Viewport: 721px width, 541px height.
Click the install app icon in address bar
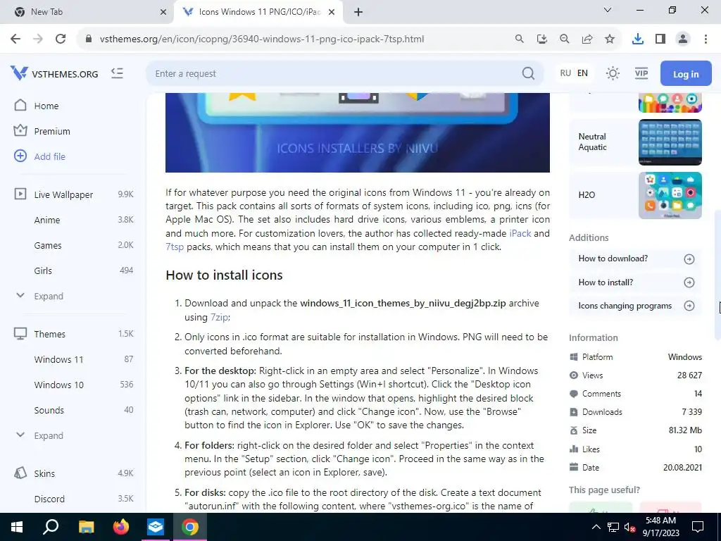(x=541, y=39)
